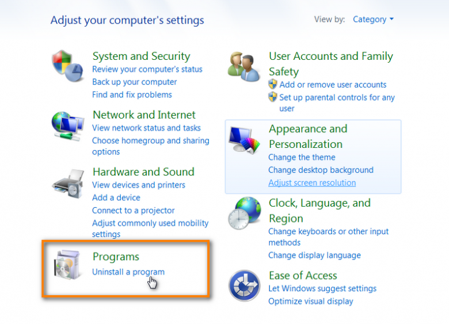Click the Ease of Access icon
This screenshot has height=324, width=449.
point(244,285)
